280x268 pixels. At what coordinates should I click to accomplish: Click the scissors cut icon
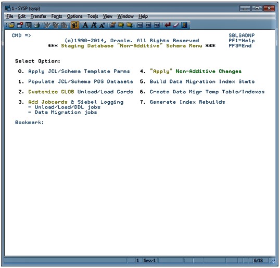click(x=47, y=25)
